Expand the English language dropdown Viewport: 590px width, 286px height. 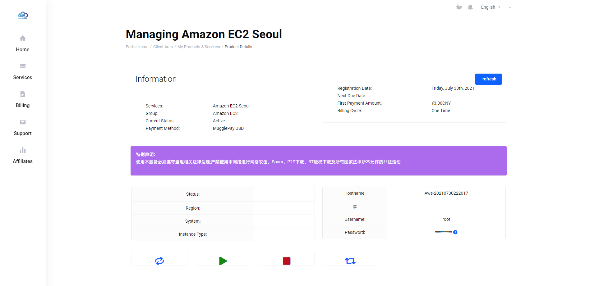(491, 7)
